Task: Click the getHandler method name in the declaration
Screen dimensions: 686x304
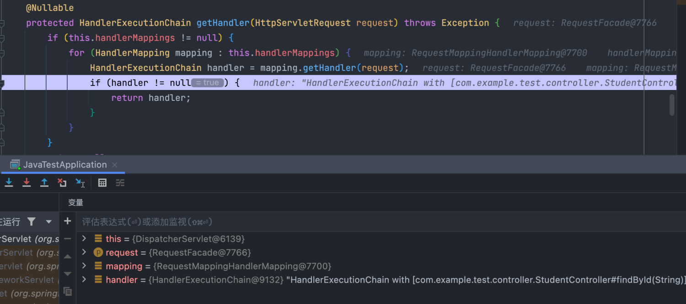Action: point(223,23)
